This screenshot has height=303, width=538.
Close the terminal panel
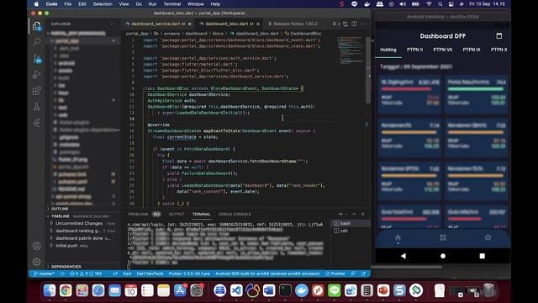pos(362,214)
